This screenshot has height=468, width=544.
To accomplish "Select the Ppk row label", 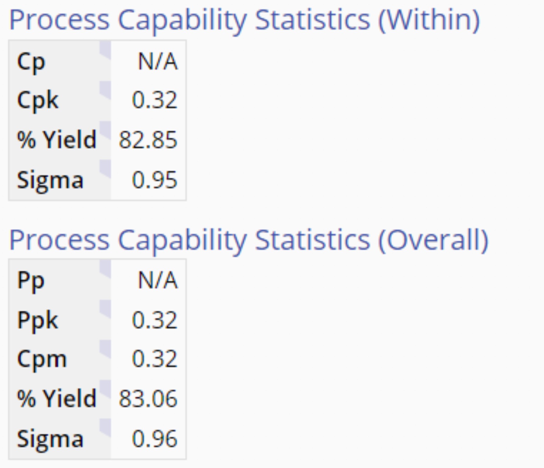I will point(38,320).
